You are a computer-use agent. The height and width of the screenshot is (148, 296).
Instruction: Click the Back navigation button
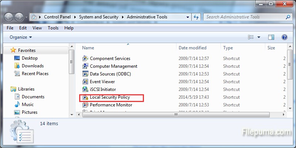9,17
